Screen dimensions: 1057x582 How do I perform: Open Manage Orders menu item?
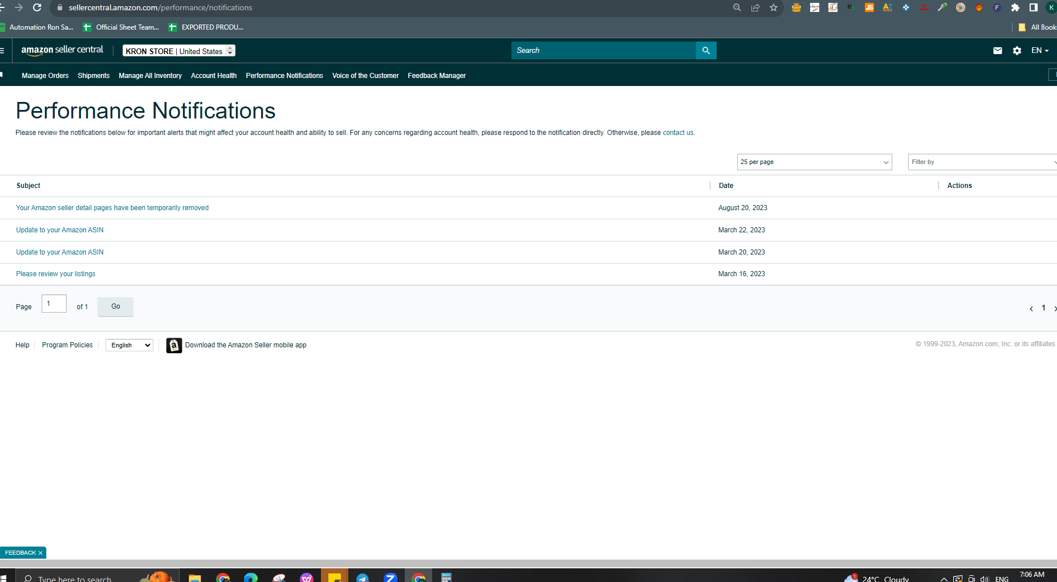tap(45, 76)
